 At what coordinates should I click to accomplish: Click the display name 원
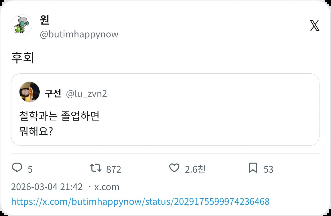[45, 20]
